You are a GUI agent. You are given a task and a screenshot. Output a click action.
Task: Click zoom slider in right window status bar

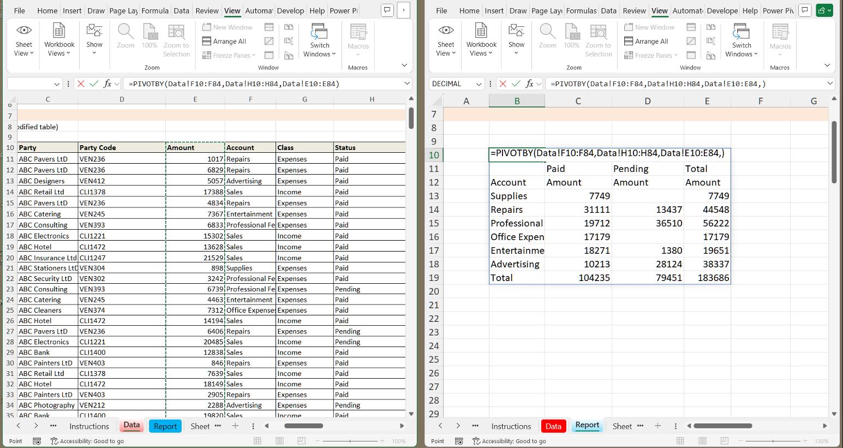773,441
